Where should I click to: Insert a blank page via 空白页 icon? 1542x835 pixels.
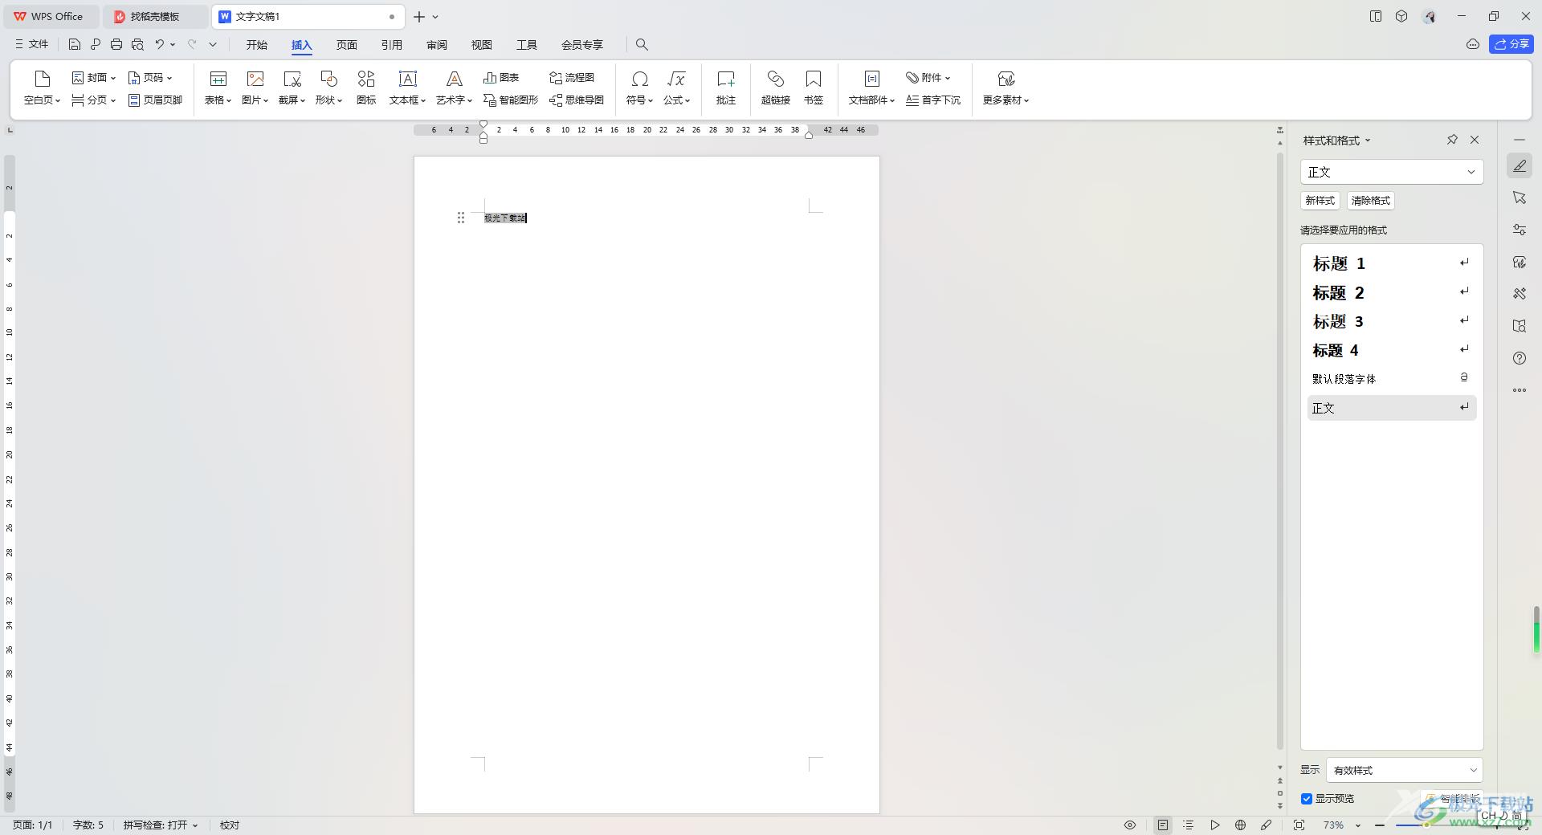pos(43,88)
